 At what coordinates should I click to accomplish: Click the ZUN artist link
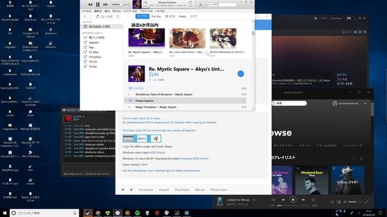coord(154,75)
